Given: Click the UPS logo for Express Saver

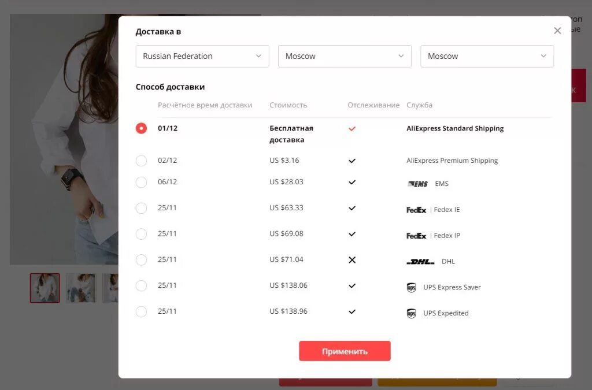Looking at the screenshot, I should [411, 288].
